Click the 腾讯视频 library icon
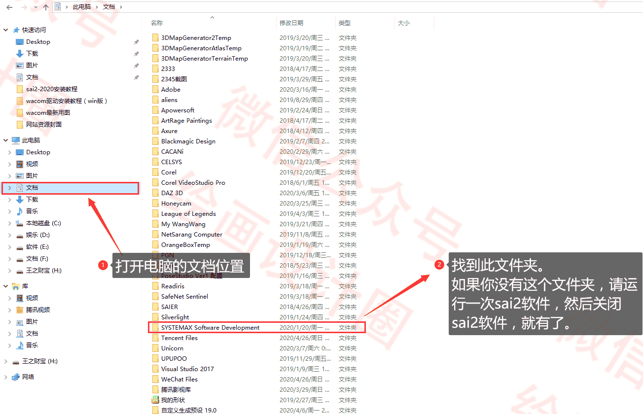 tap(20, 310)
